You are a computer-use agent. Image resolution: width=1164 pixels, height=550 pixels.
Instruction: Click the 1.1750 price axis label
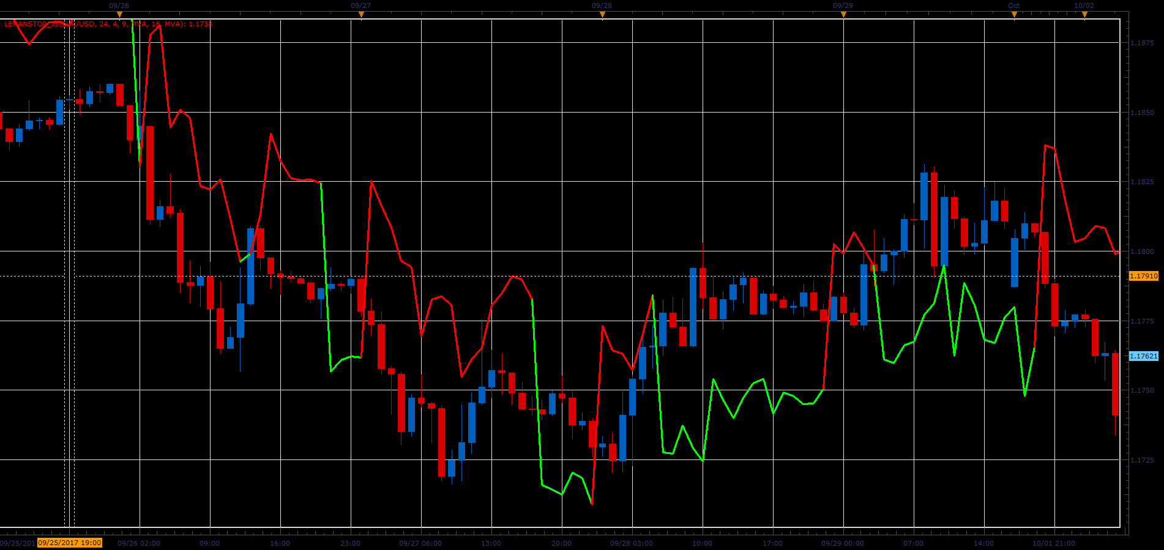pos(1142,390)
